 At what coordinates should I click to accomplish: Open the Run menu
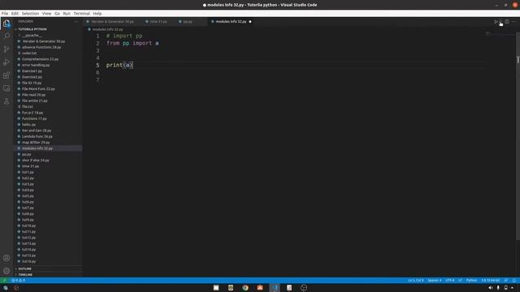pyautogui.click(x=67, y=14)
